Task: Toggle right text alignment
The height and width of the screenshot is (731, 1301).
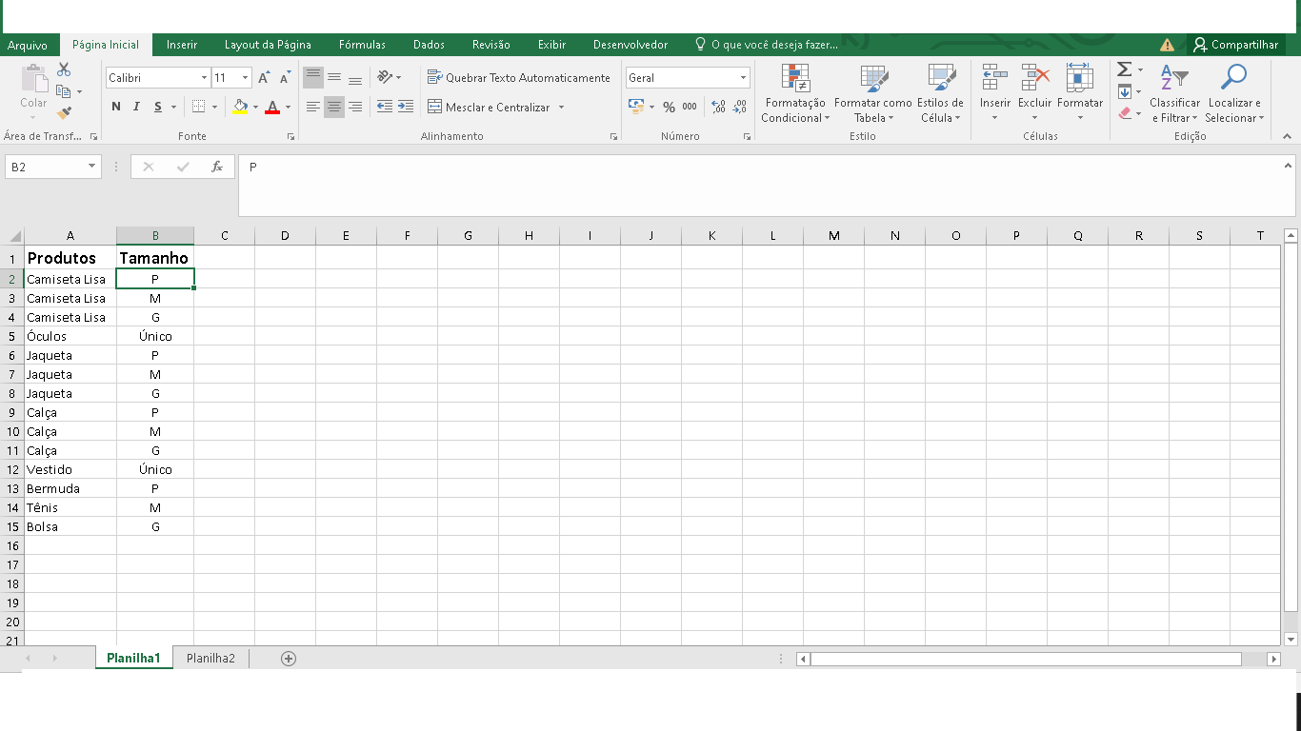Action: tap(355, 107)
